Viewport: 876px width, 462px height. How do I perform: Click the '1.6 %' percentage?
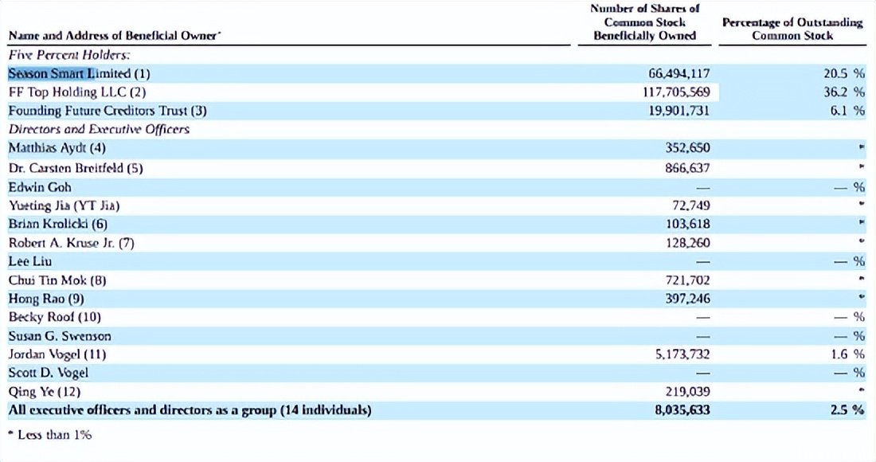pyautogui.click(x=847, y=354)
